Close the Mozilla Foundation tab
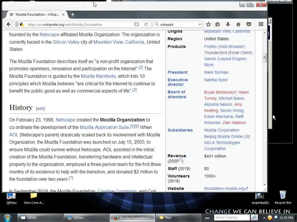This screenshot has width=297, height=222. tap(63, 14)
